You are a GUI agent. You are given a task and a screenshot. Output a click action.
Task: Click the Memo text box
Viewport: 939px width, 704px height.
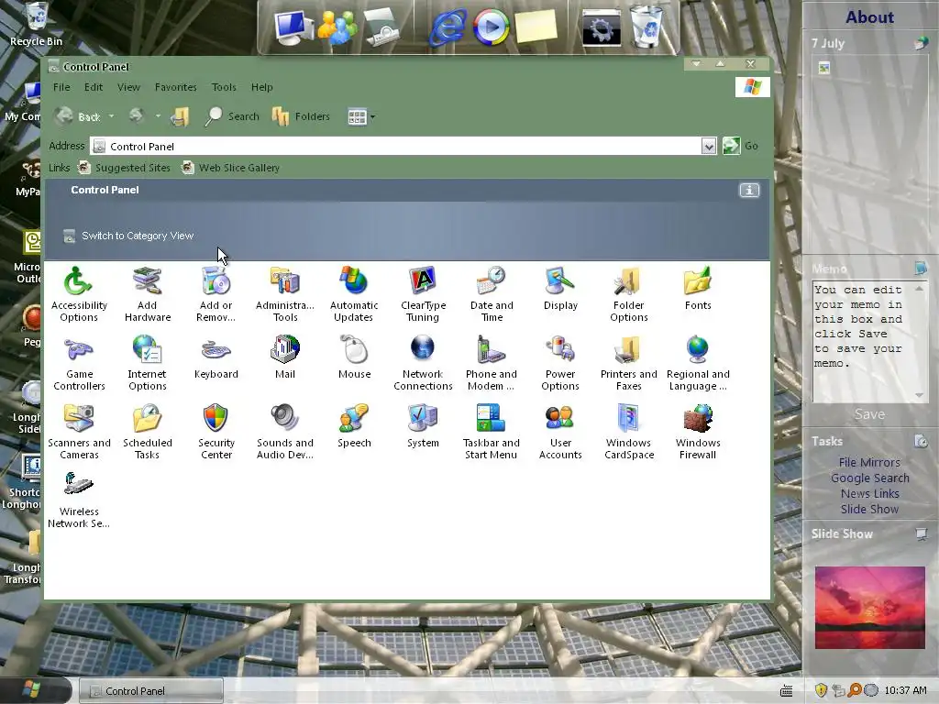(x=863, y=341)
